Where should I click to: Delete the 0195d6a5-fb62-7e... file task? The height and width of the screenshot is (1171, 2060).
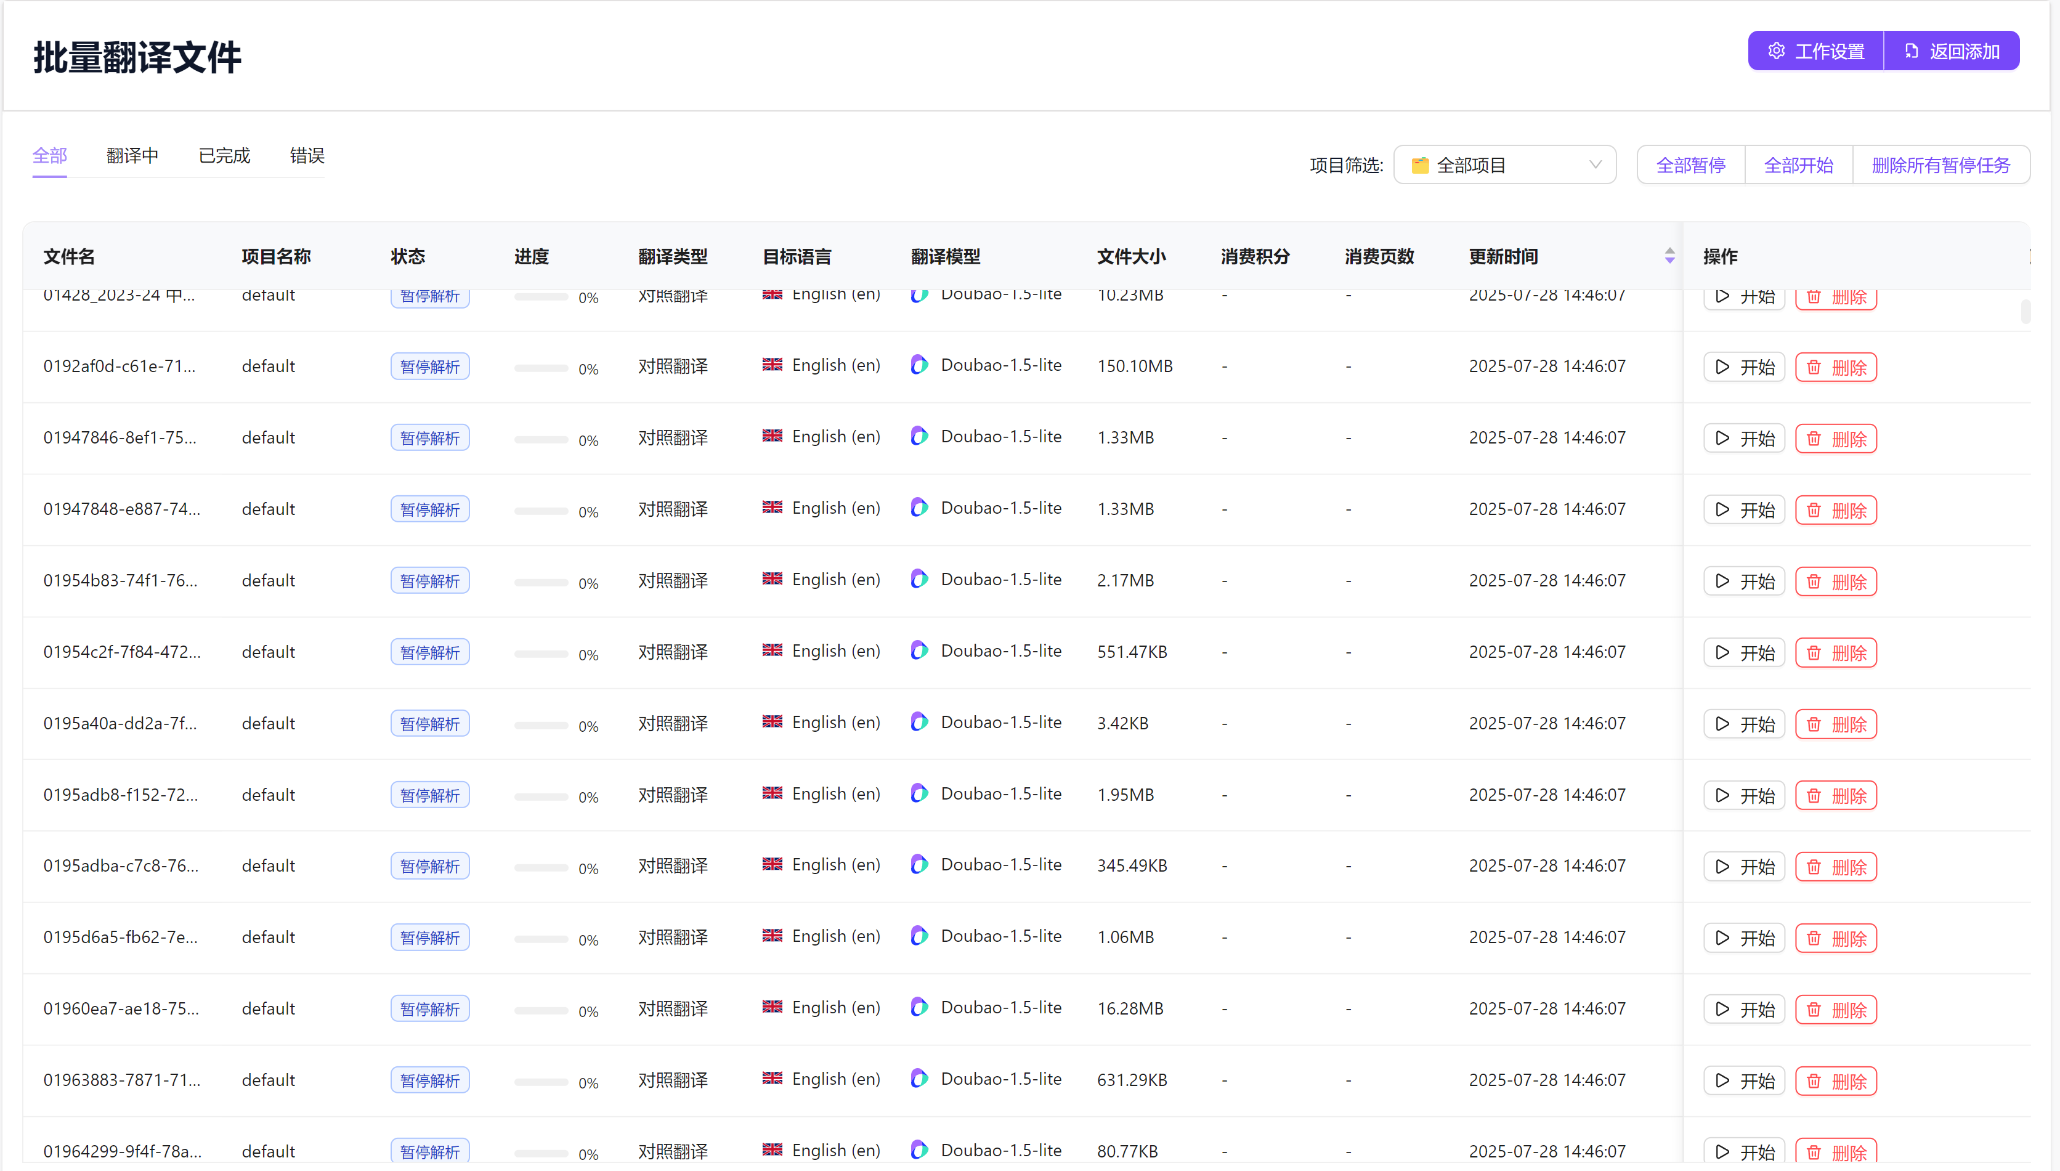1836,939
